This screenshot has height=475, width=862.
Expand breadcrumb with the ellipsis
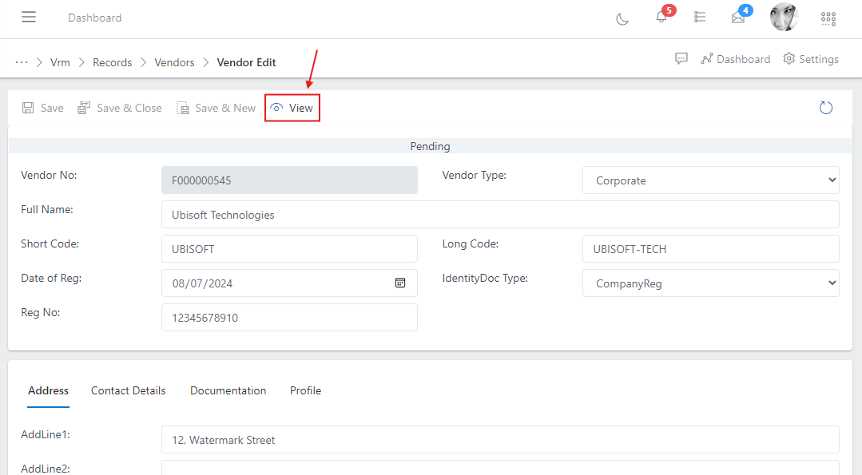point(21,61)
